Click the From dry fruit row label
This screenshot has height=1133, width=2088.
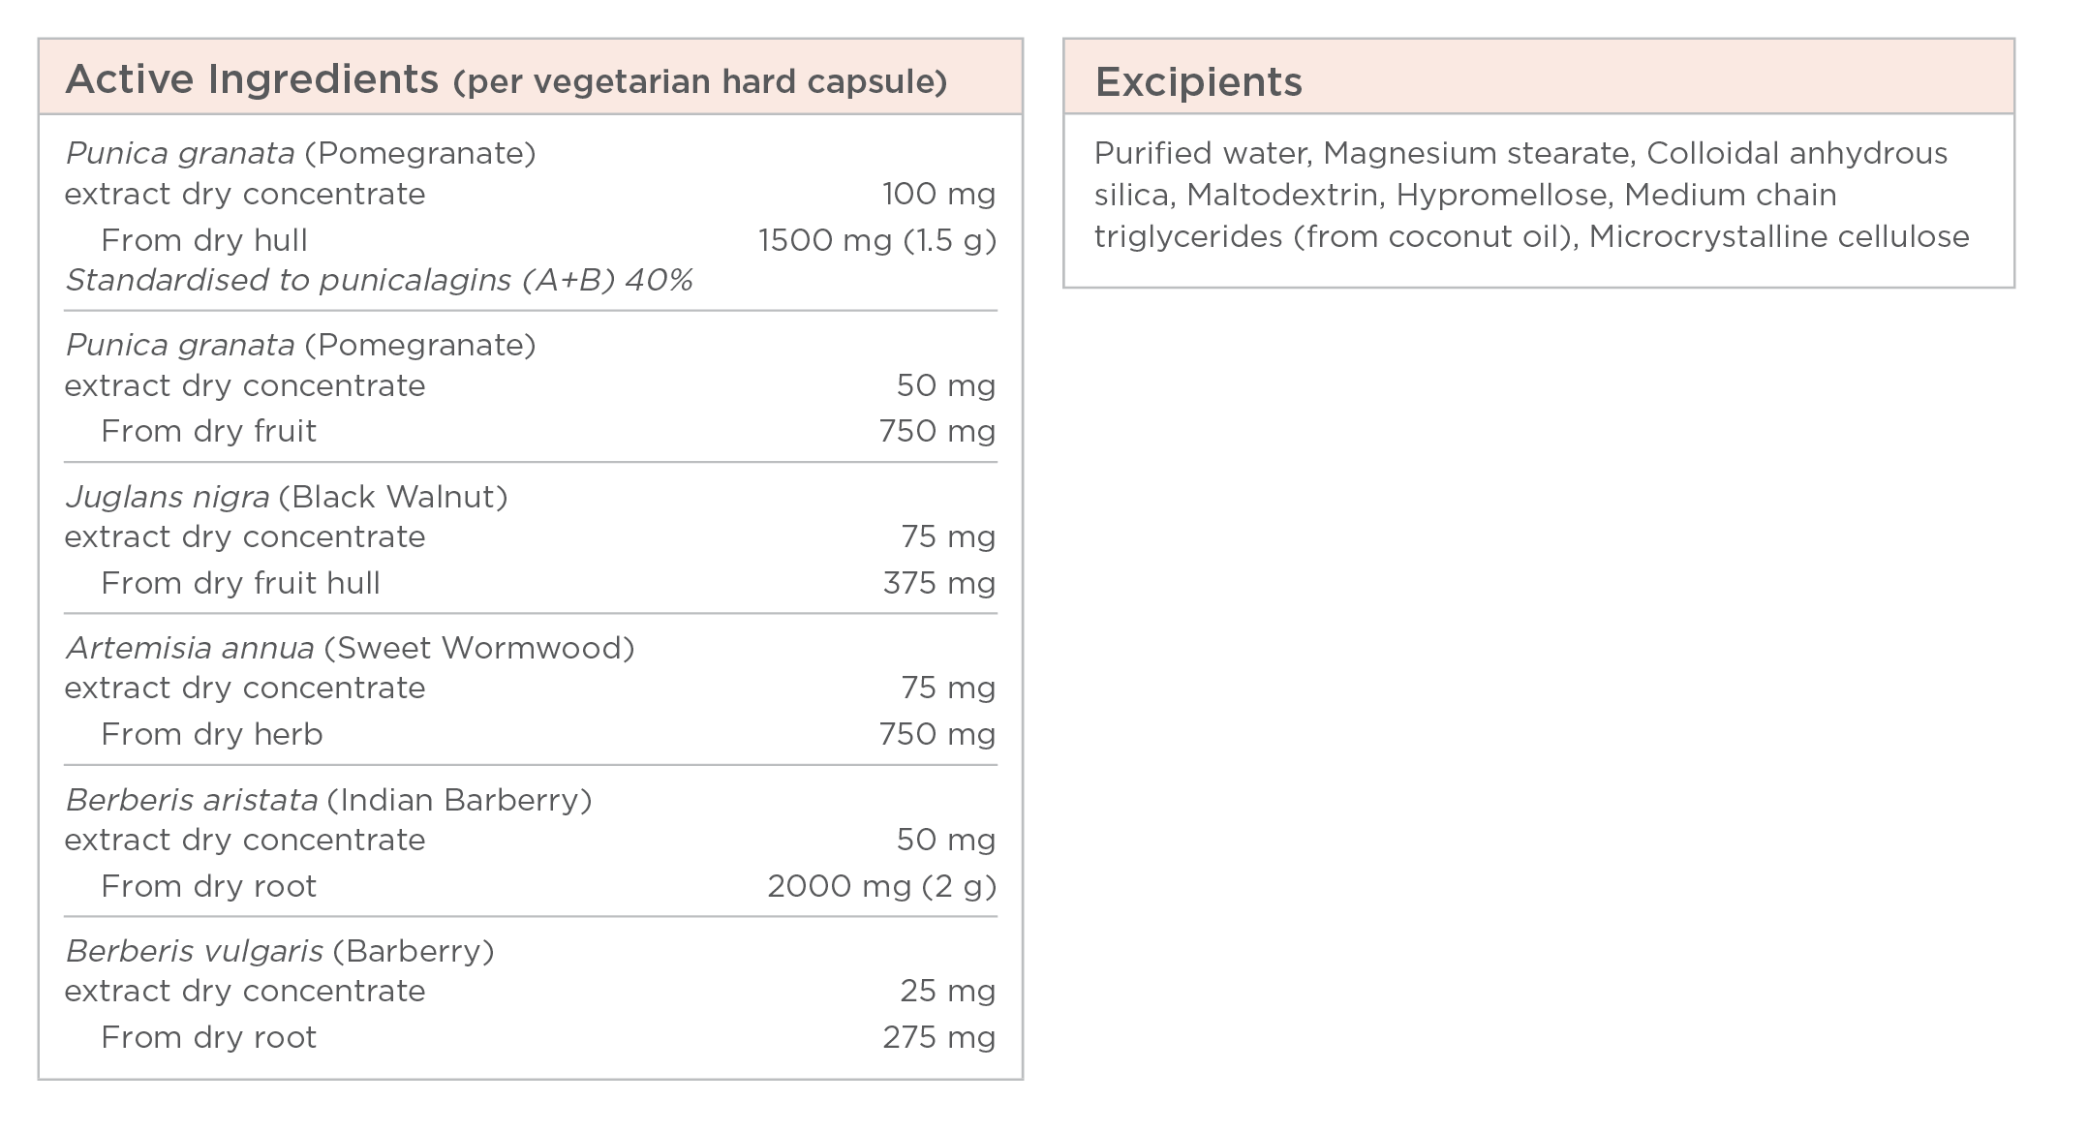[x=208, y=431]
